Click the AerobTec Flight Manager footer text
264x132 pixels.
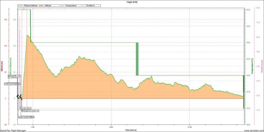(14, 130)
